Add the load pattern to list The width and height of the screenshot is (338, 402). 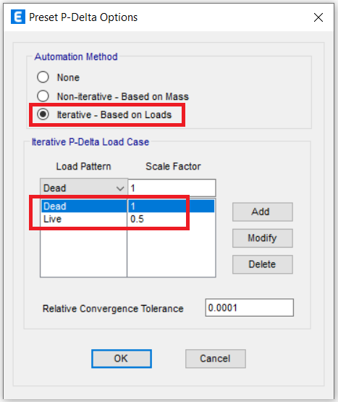pyautogui.click(x=263, y=212)
